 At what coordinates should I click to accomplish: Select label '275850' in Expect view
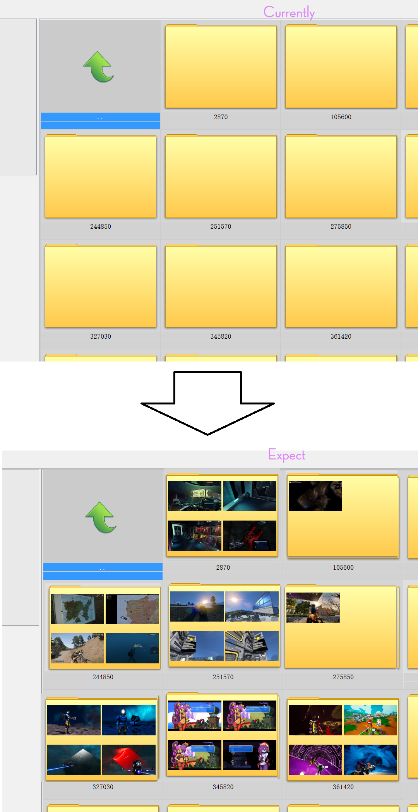343,677
